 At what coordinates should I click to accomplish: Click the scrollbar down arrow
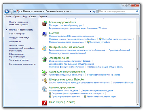pos(138,104)
